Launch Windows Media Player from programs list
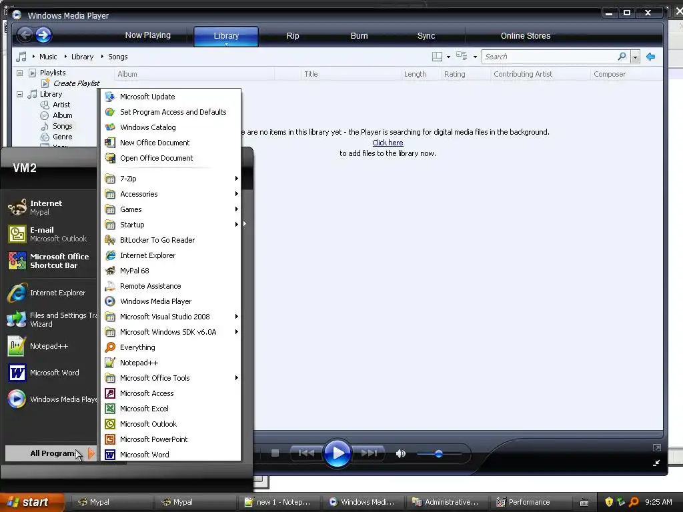 171,301
